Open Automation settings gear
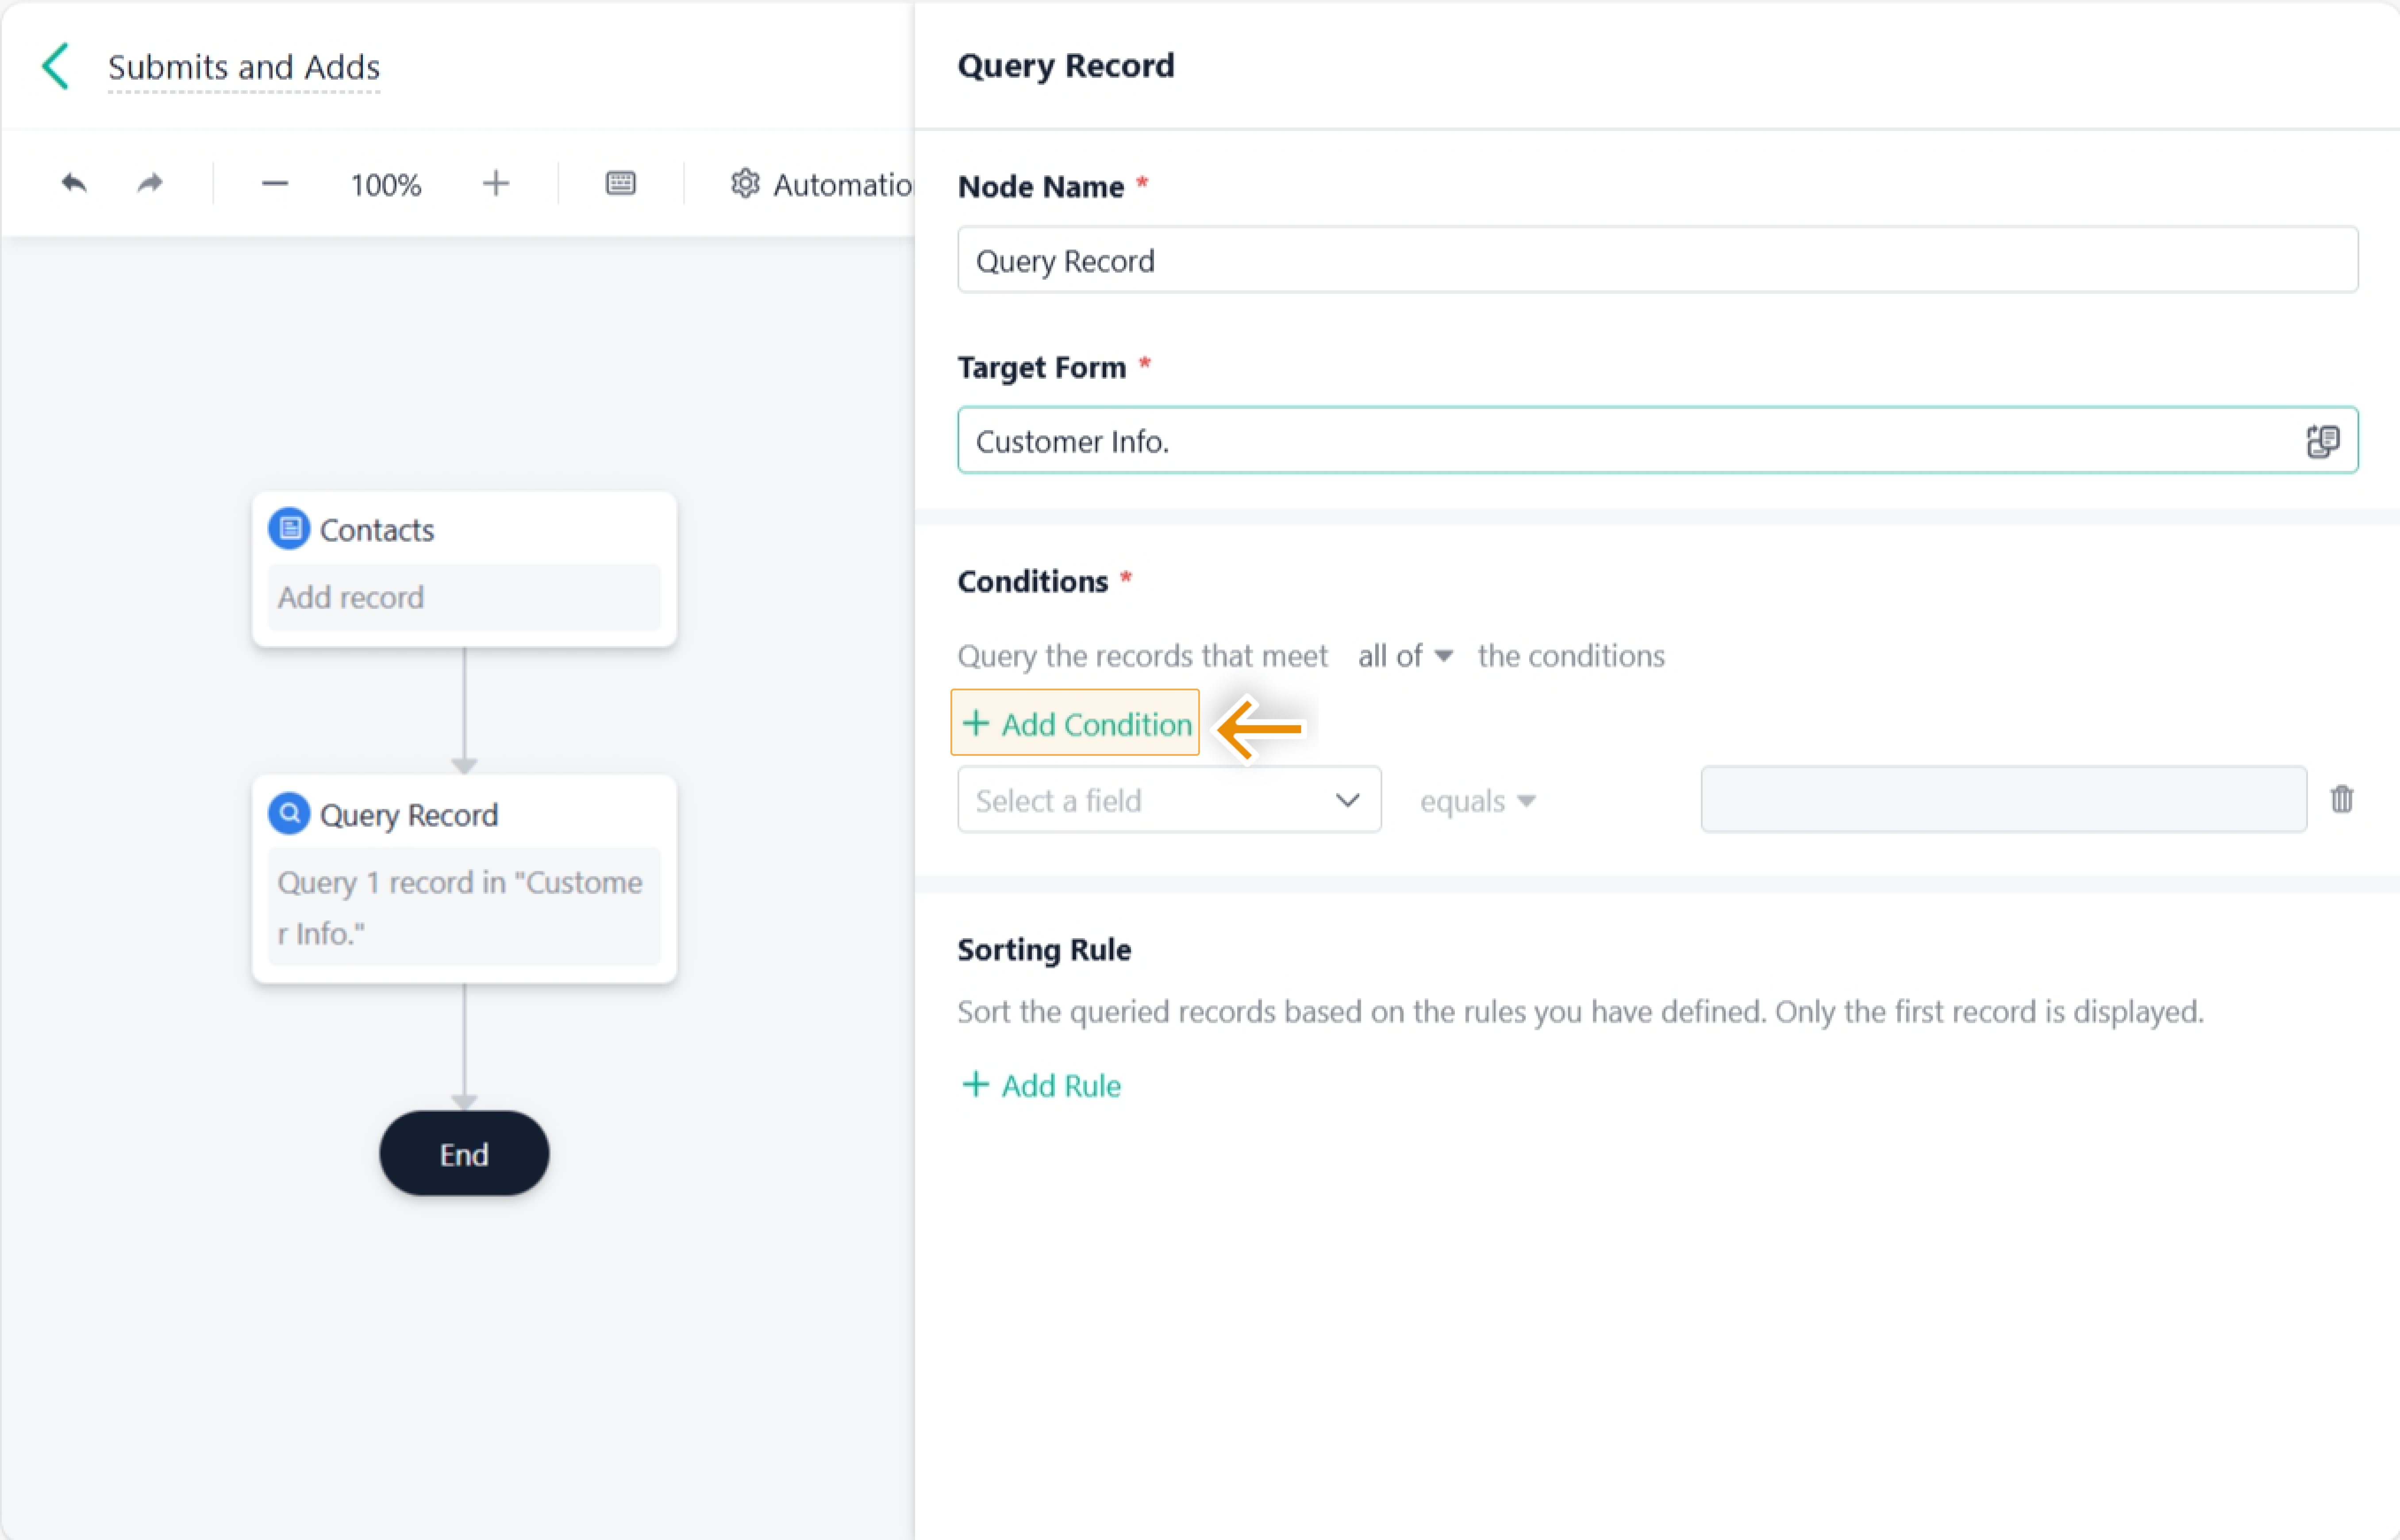2400x1540 pixels. (x=746, y=184)
